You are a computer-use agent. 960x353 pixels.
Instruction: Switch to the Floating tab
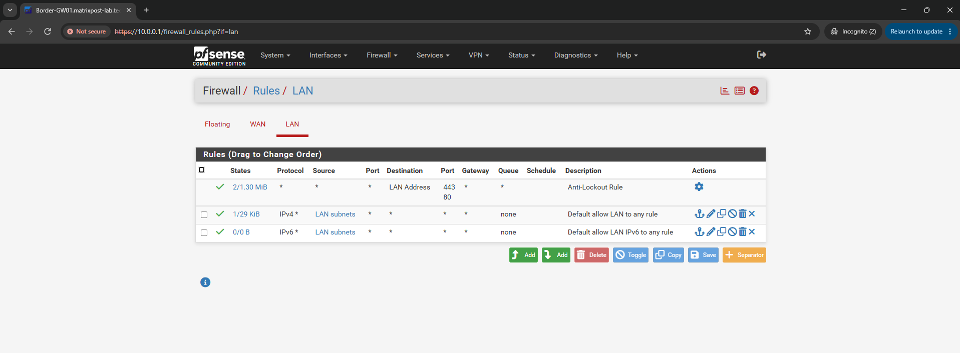pyautogui.click(x=217, y=124)
